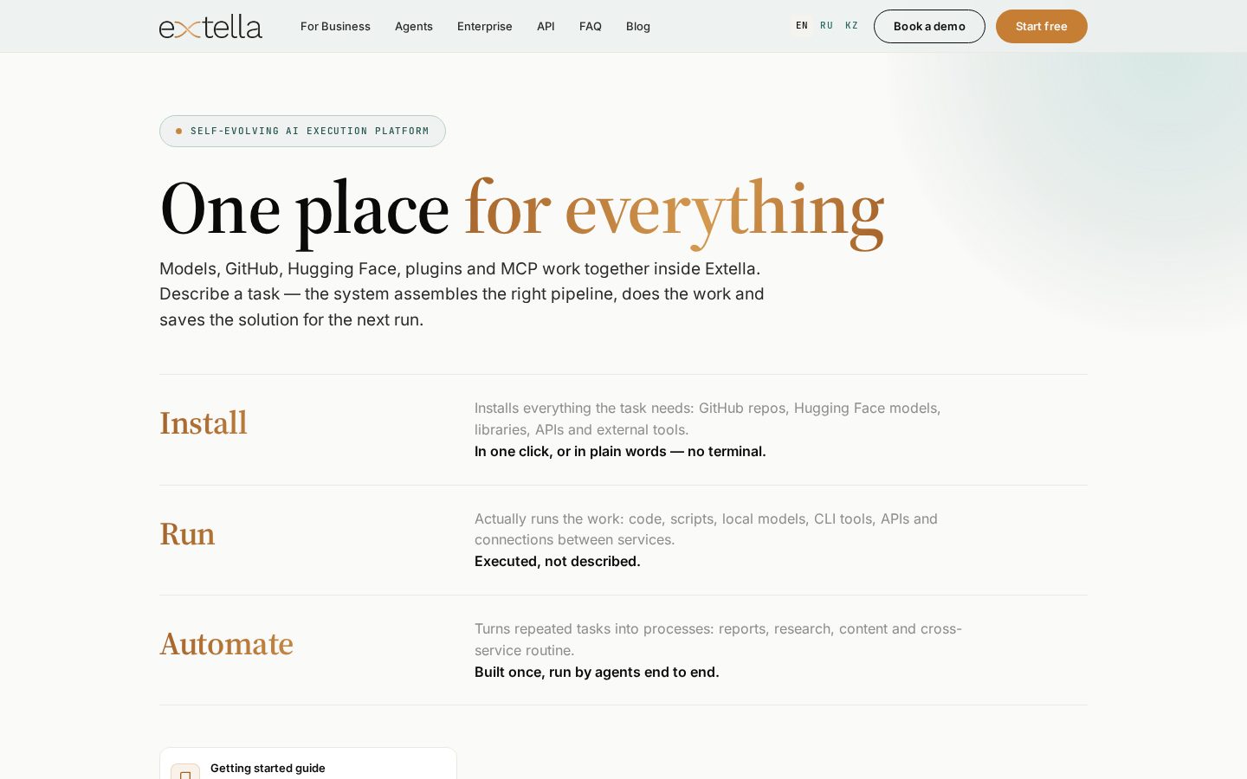Viewport: 1247px width, 779px height.
Task: Click the Automate heading
Action: pos(227,644)
